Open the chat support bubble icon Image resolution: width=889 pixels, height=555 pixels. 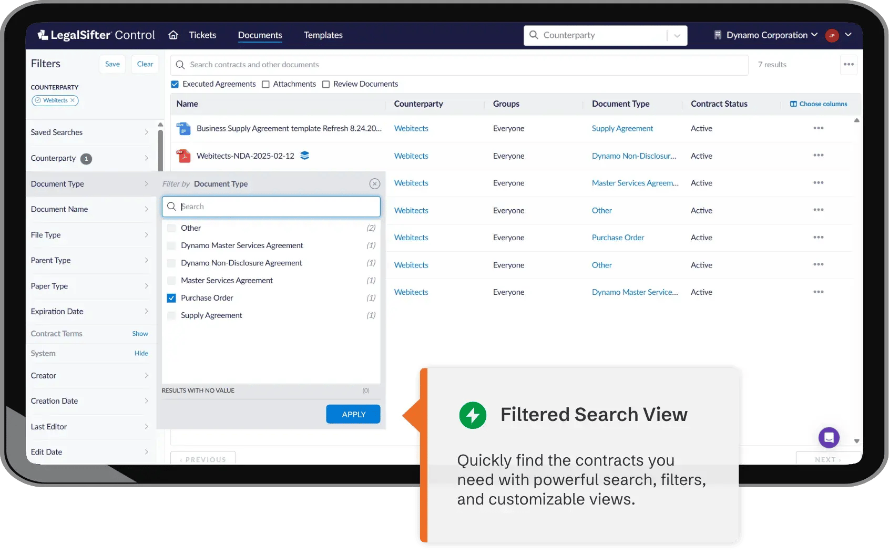pyautogui.click(x=829, y=437)
